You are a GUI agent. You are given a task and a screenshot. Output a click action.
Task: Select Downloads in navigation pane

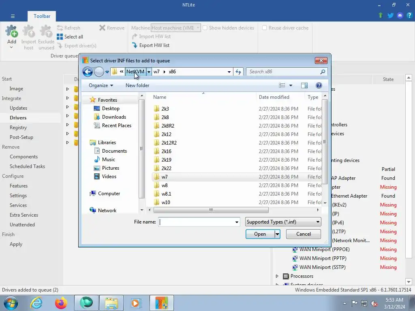pyautogui.click(x=114, y=117)
